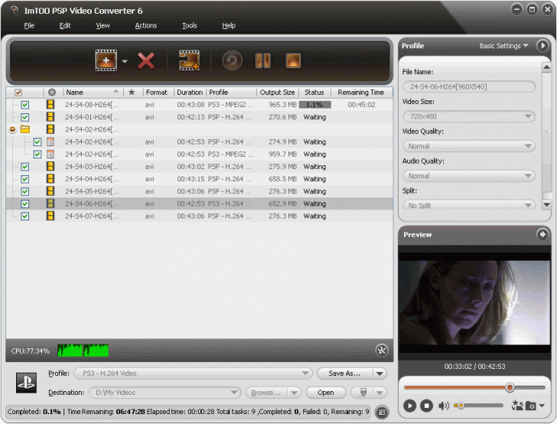The height and width of the screenshot is (424, 557).
Task: Click the volume slider handle
Action: pos(461,405)
